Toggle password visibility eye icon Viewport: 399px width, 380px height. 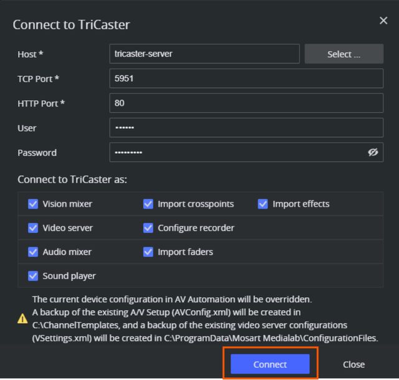tap(373, 153)
